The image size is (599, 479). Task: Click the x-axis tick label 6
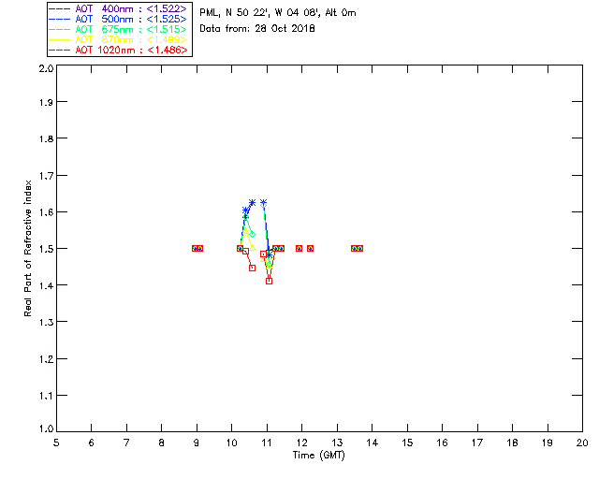pos(92,443)
